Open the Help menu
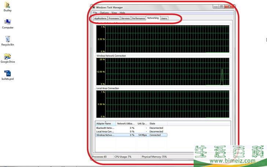 tap(122, 12)
